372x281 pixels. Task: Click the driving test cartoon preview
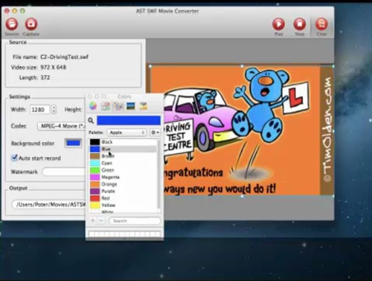(242, 131)
